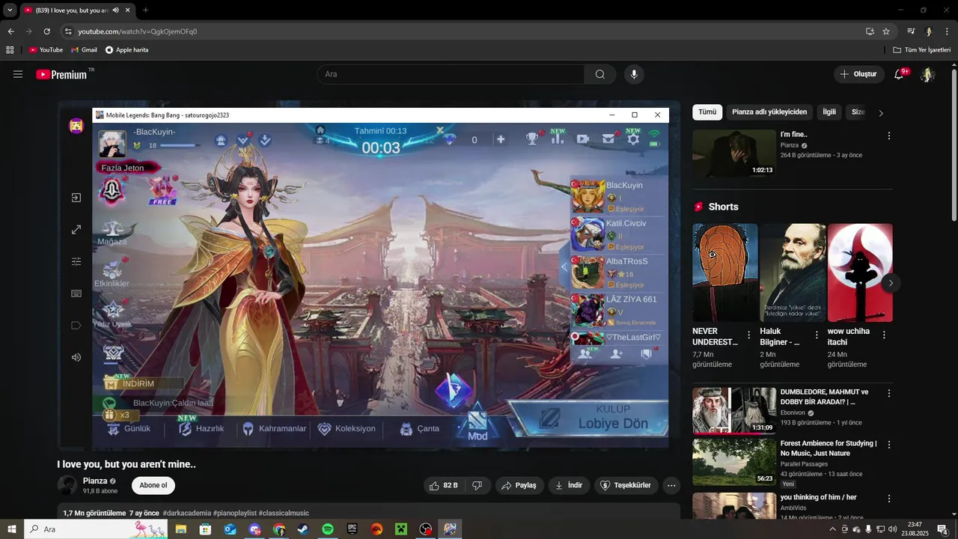Screen dimensions: 958x539
Task: Dislike the video
Action: point(478,485)
